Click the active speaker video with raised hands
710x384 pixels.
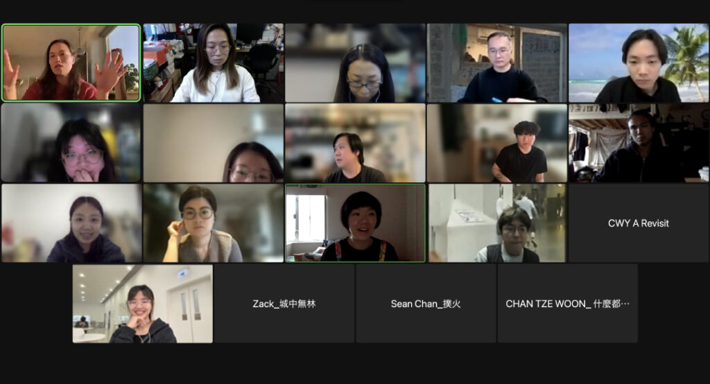coord(71,62)
